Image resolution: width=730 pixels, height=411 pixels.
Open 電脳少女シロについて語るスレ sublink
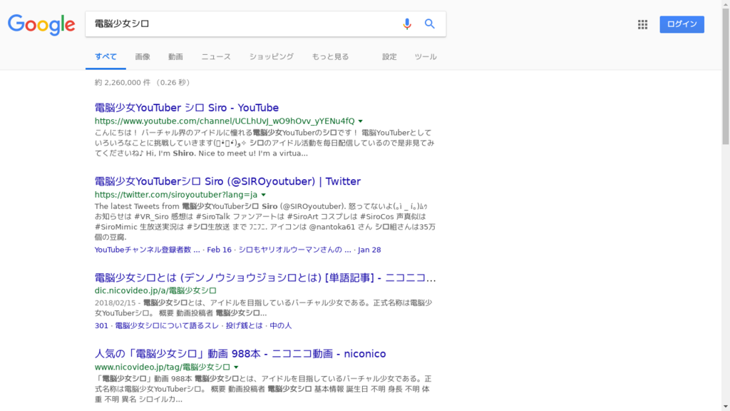tap(167, 325)
